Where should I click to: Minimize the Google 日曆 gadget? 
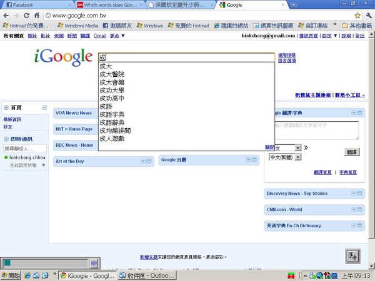coord(254,160)
